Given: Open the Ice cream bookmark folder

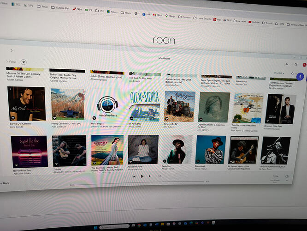Looking at the screenshot, I should 240,21.
